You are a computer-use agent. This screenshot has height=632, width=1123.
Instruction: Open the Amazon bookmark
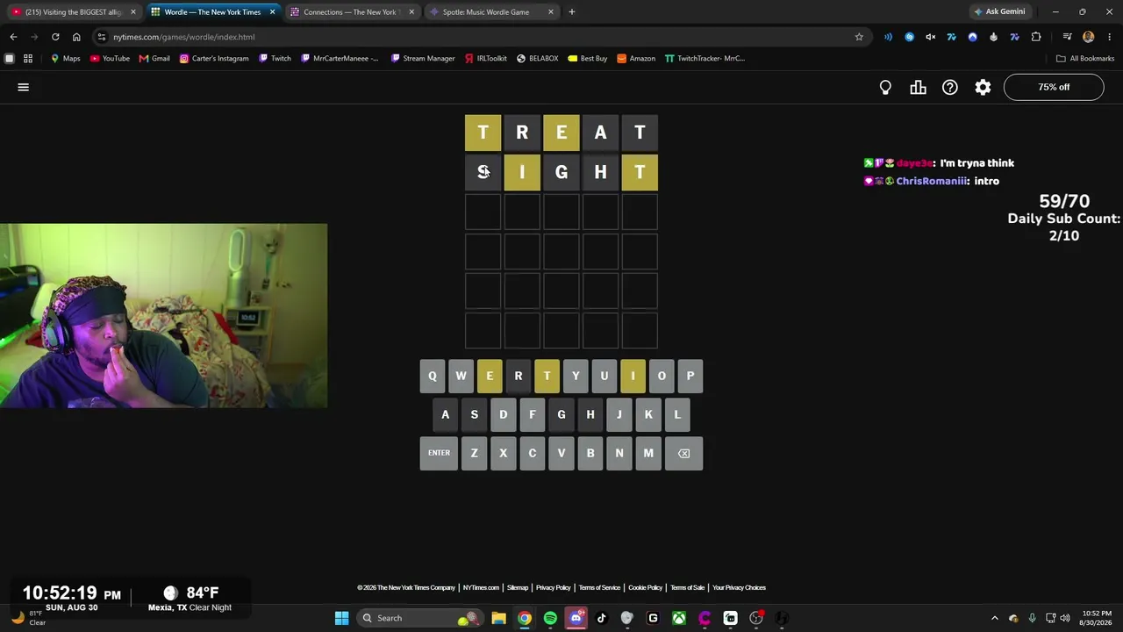point(636,59)
